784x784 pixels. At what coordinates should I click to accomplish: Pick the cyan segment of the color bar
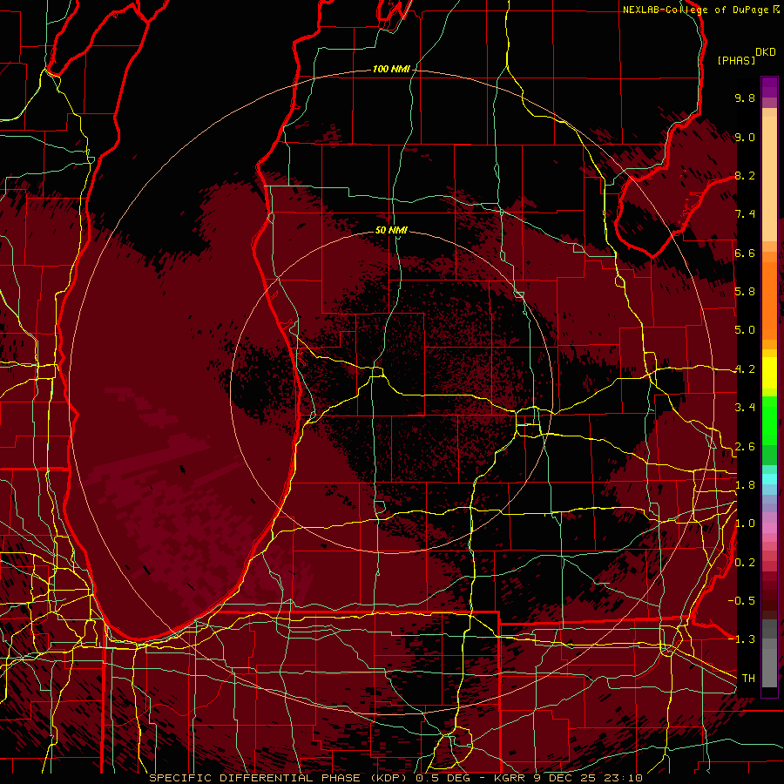tap(769, 479)
